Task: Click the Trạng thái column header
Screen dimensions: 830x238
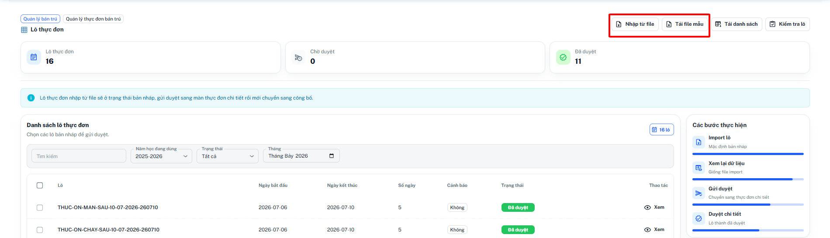Action: click(512, 186)
